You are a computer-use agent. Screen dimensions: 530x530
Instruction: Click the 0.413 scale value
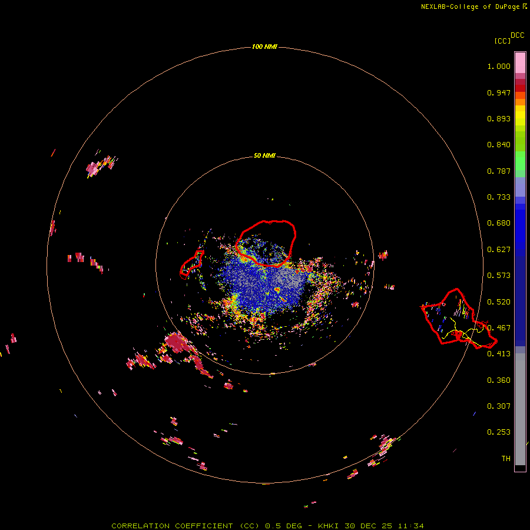pos(499,354)
